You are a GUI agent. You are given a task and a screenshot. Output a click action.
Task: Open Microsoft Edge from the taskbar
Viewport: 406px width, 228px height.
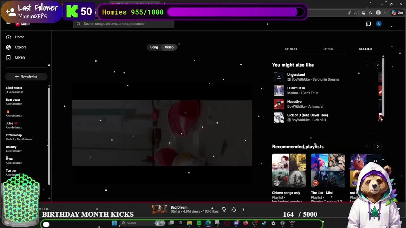[208, 223]
